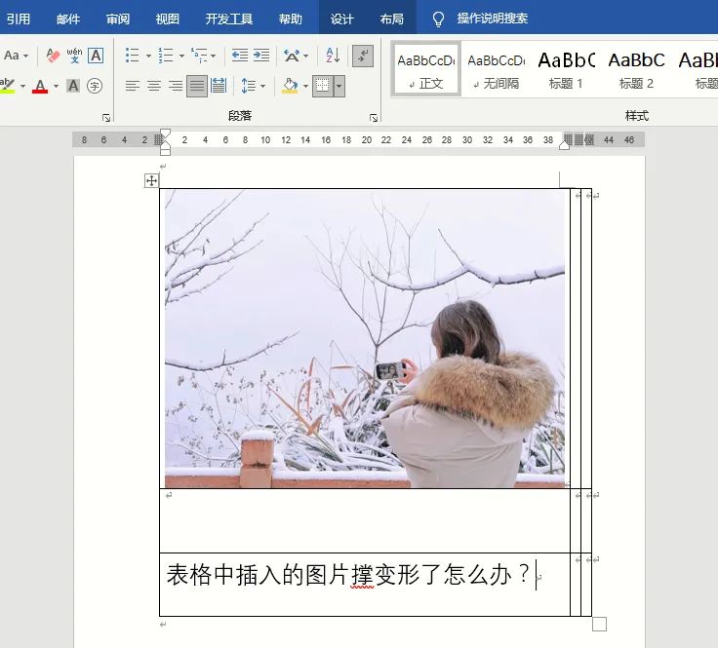Viewport: 718px width, 648px height.
Task: Toggle justify alignment
Action: point(197,86)
